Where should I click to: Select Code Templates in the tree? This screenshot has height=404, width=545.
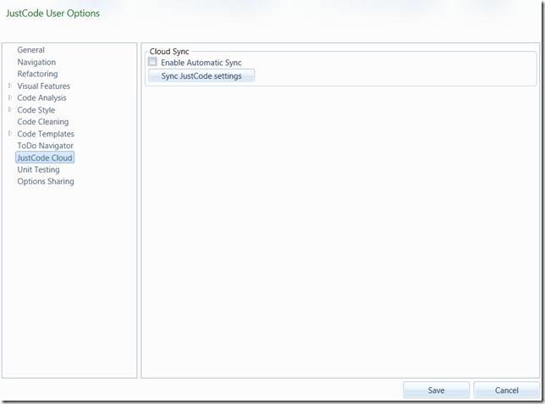(46, 134)
